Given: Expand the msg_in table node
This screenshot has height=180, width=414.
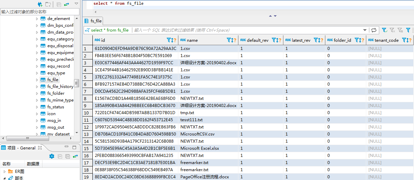Looking at the screenshot, I should click(x=37, y=121).
